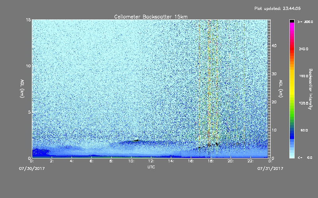This screenshot has width=318, height=198.
Task: Click the colorbar minimum label '<= 0.0'
Action: coord(305,158)
